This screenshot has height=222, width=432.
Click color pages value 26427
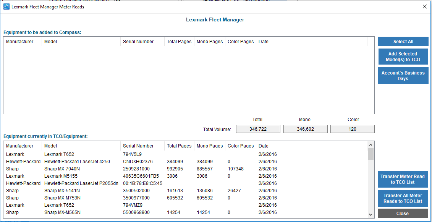[x=235, y=191]
